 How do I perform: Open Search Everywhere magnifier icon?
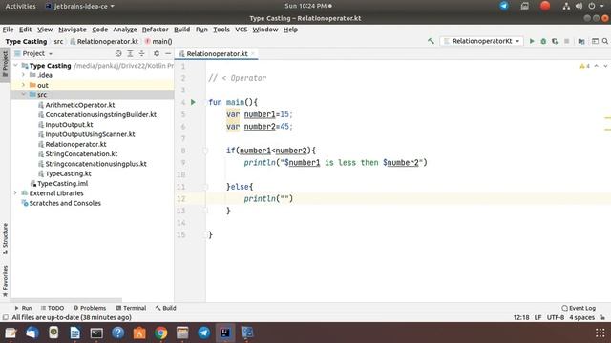coord(605,41)
